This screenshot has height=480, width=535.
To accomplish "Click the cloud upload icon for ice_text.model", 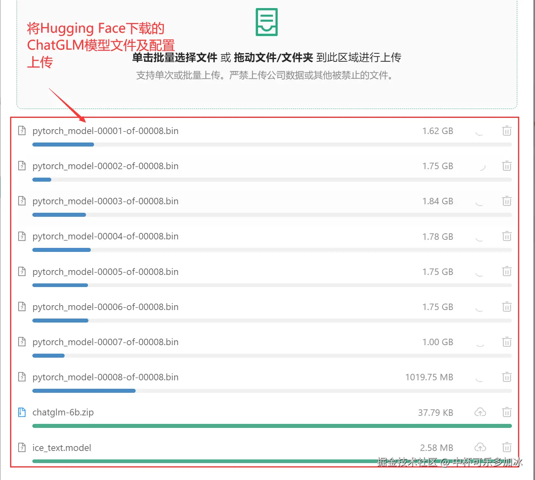I will coord(480,447).
